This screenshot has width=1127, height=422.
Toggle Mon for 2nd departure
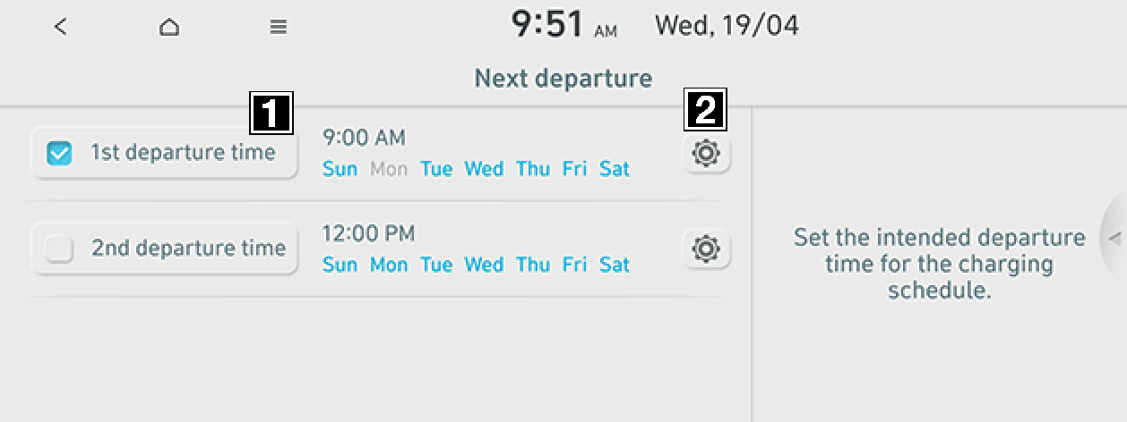point(389,265)
